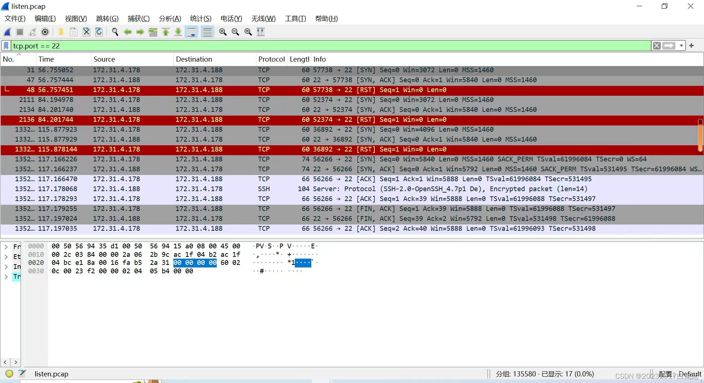Image resolution: width=704 pixels, height=383 pixels.
Task: Open the 电话(Y) menu
Action: (231, 18)
